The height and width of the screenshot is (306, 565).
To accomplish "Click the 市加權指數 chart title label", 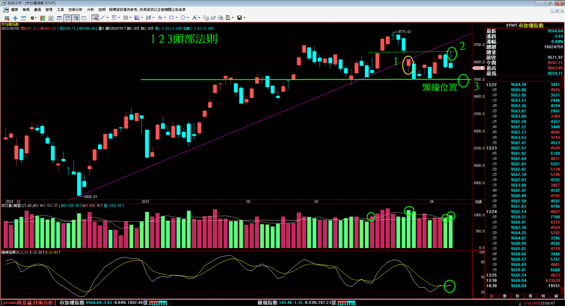I will [10, 25].
